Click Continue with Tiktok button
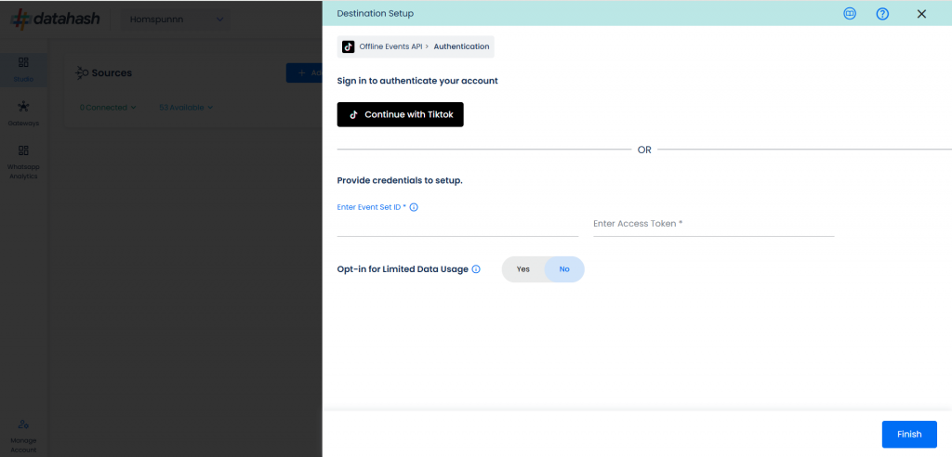This screenshot has height=457, width=952. (x=400, y=114)
